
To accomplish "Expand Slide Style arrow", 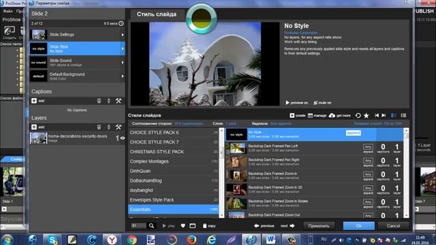I will (x=123, y=48).
